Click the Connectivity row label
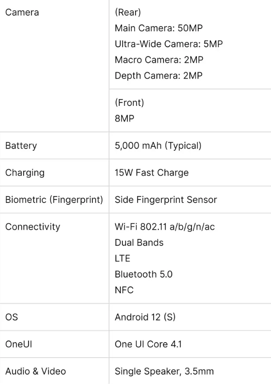The image size is (271, 384). [x=33, y=227]
